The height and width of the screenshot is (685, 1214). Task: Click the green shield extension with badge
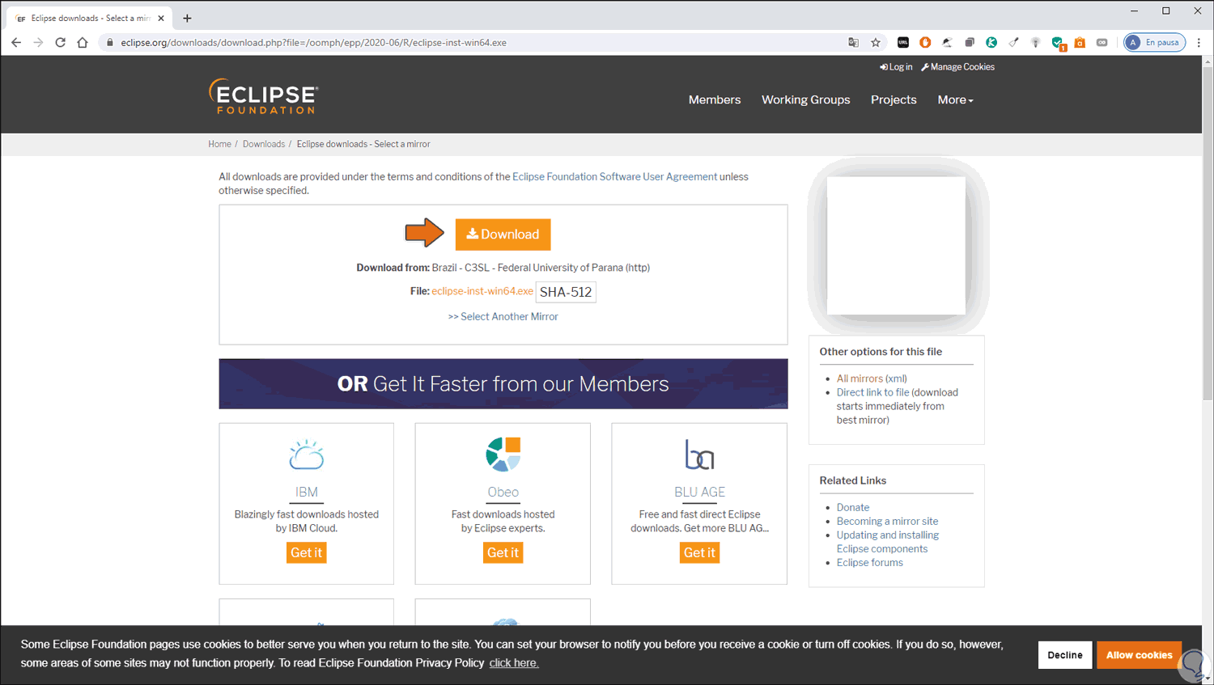click(x=1058, y=44)
